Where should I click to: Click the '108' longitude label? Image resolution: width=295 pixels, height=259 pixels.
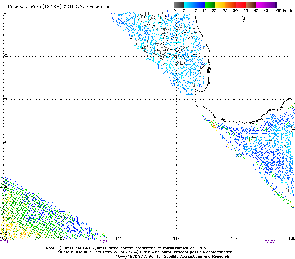[x=61, y=239]
